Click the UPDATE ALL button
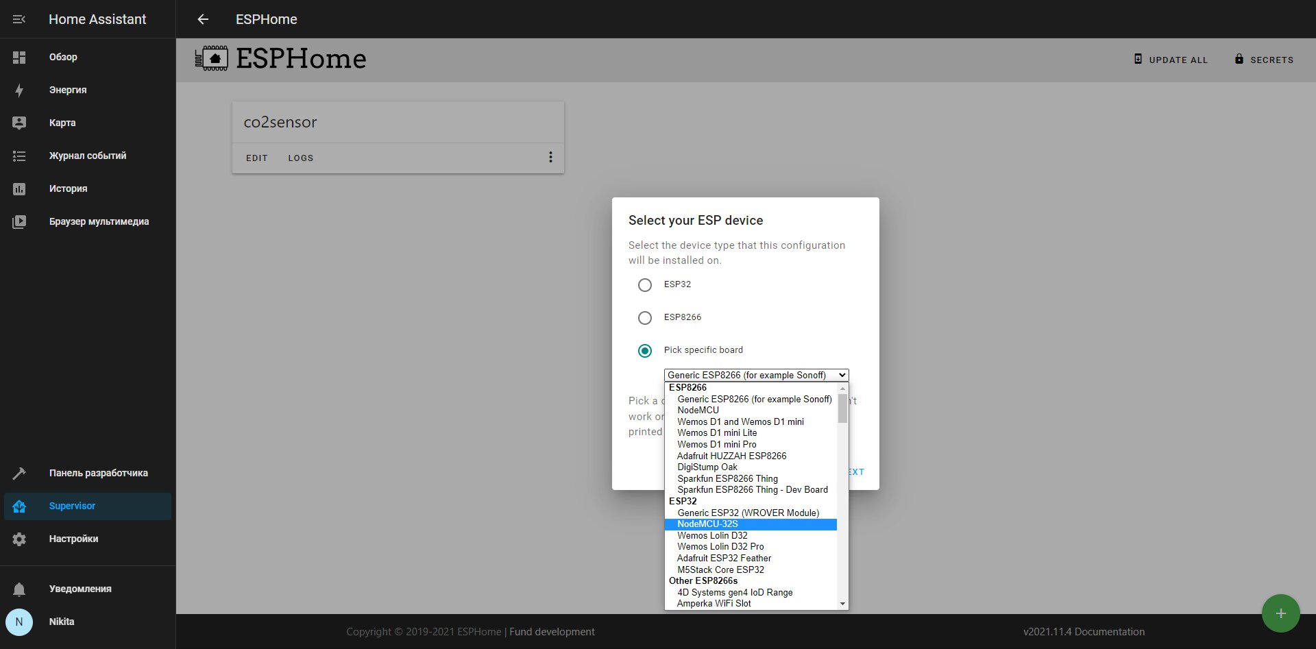Viewport: 1316px width, 649px height. pyautogui.click(x=1171, y=60)
